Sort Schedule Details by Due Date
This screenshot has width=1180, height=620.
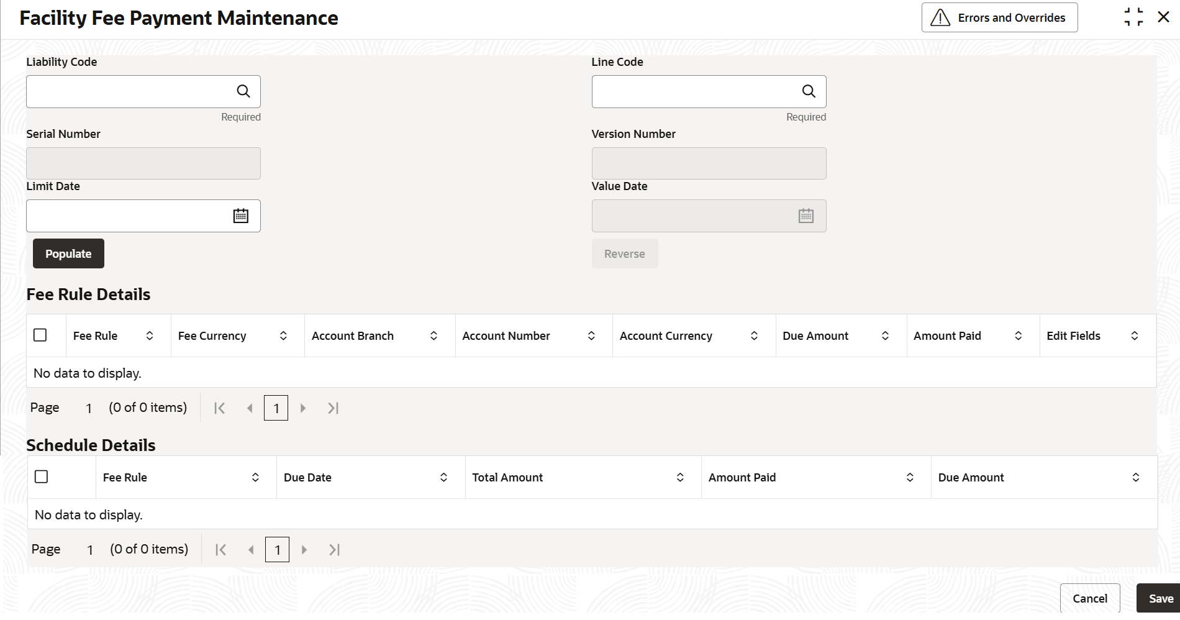[443, 477]
